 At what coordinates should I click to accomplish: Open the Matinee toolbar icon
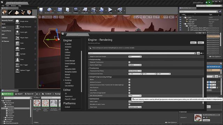[93, 10]
